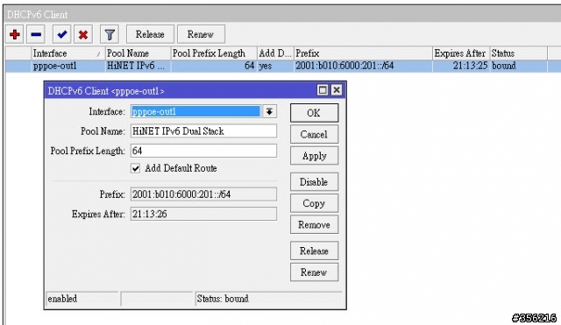561x325 pixels.
Task: Remove the selected entry with the blue minus icon
Action: tap(36, 35)
